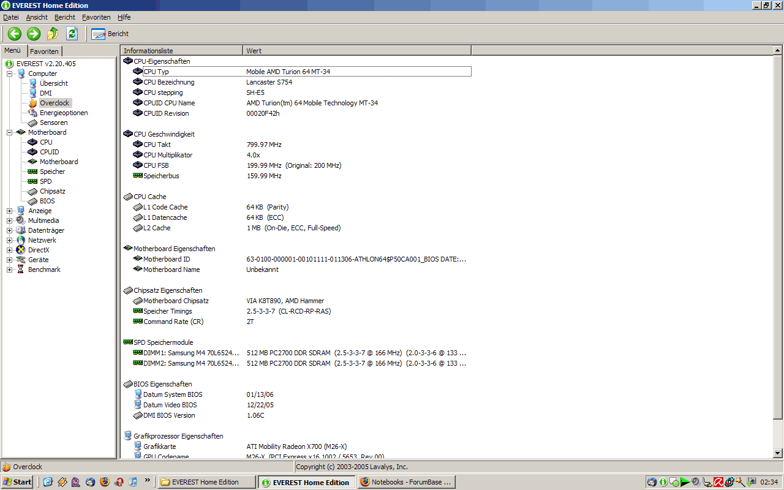Click the CPU chip icon in tree

[33, 142]
